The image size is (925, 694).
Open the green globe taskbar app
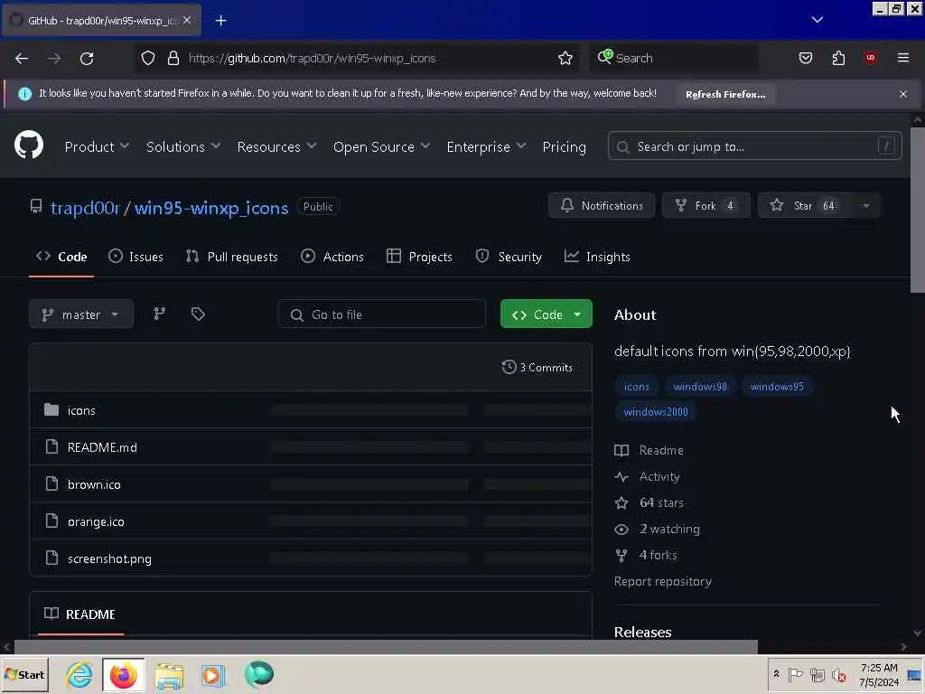[x=258, y=674]
